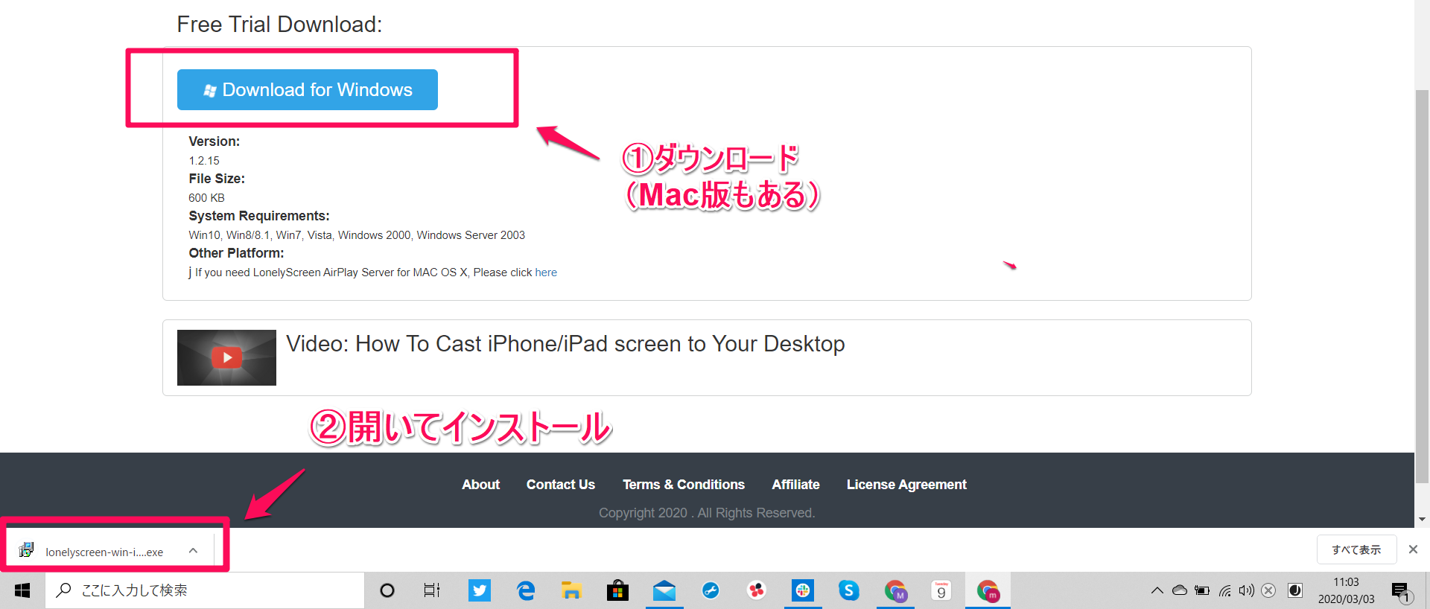Viewport: 1430px width, 609px height.
Task: Open Skype from the taskbar
Action: [849, 590]
